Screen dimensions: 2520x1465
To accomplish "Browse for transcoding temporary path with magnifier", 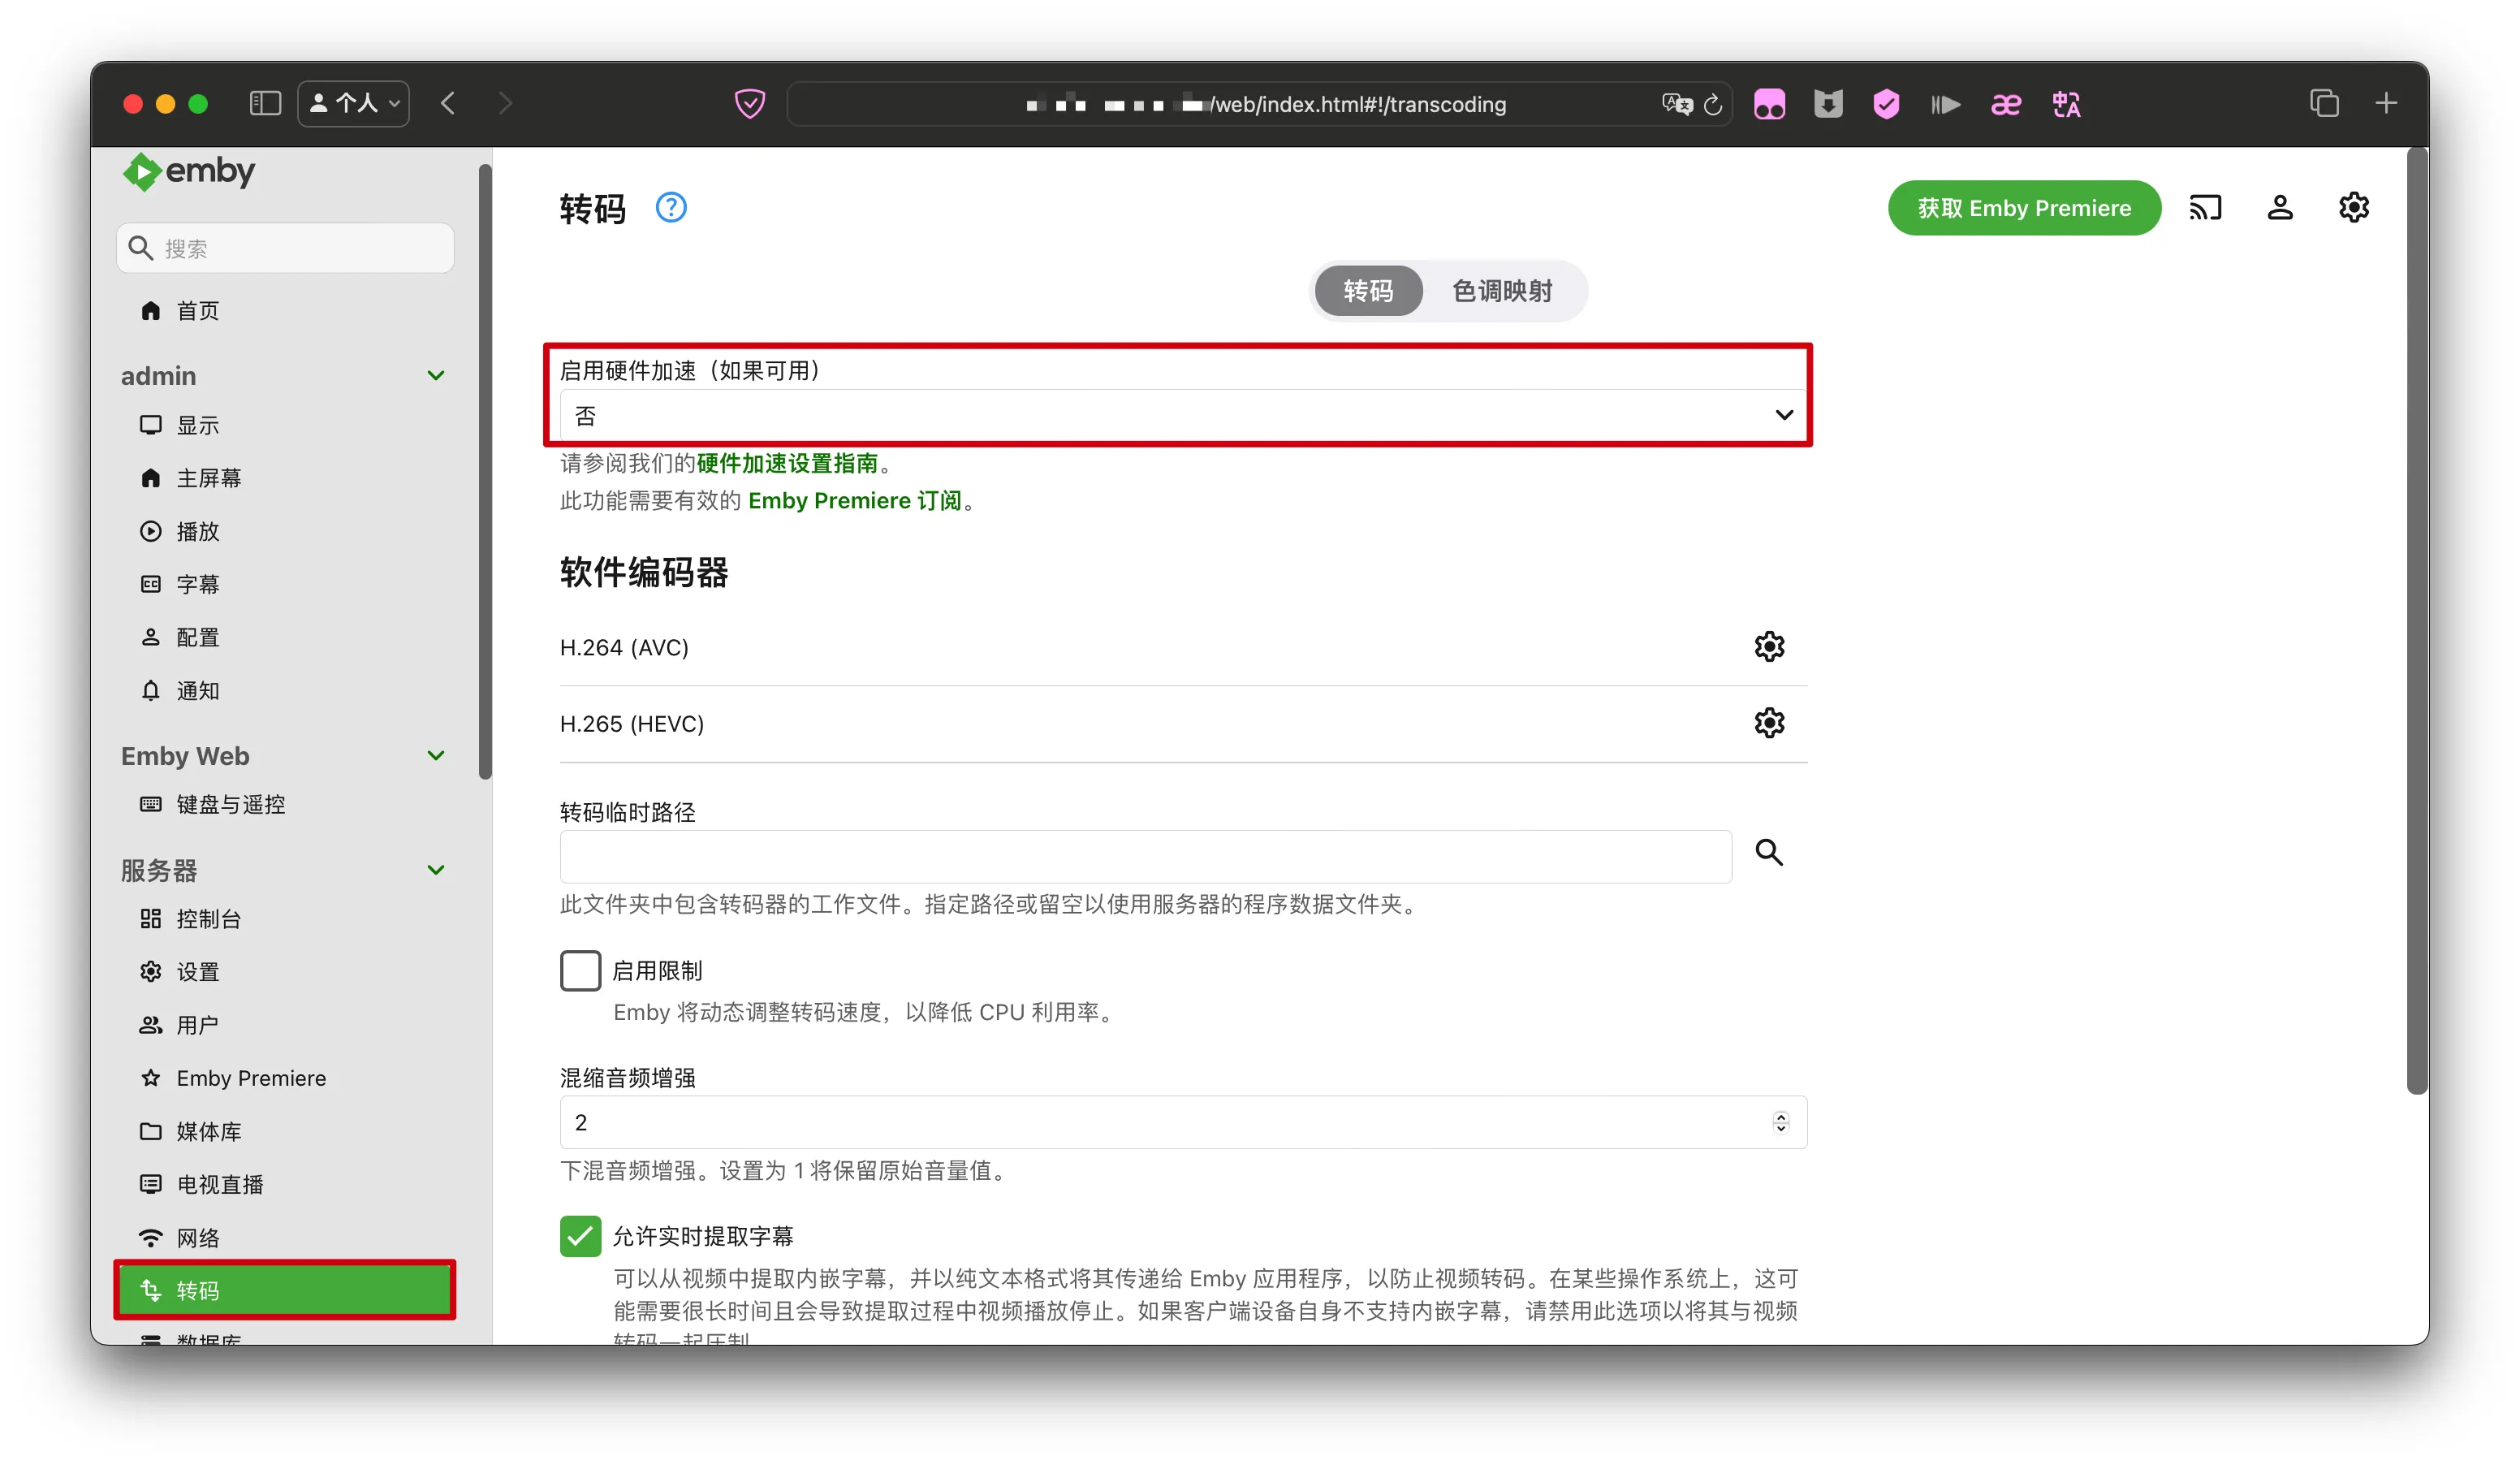I will [1768, 852].
